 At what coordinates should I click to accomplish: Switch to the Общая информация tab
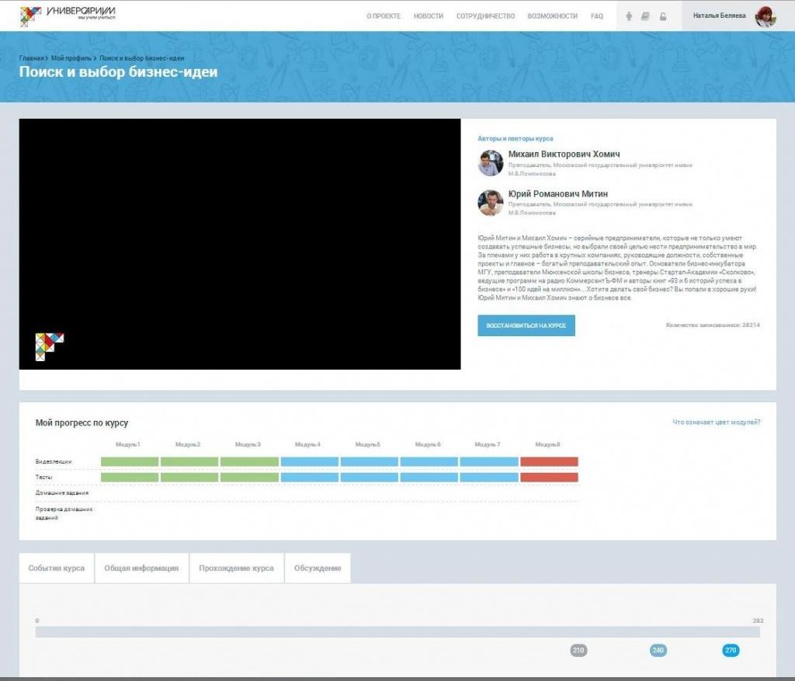pos(141,568)
